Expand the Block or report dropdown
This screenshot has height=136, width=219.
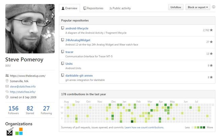[198, 7]
